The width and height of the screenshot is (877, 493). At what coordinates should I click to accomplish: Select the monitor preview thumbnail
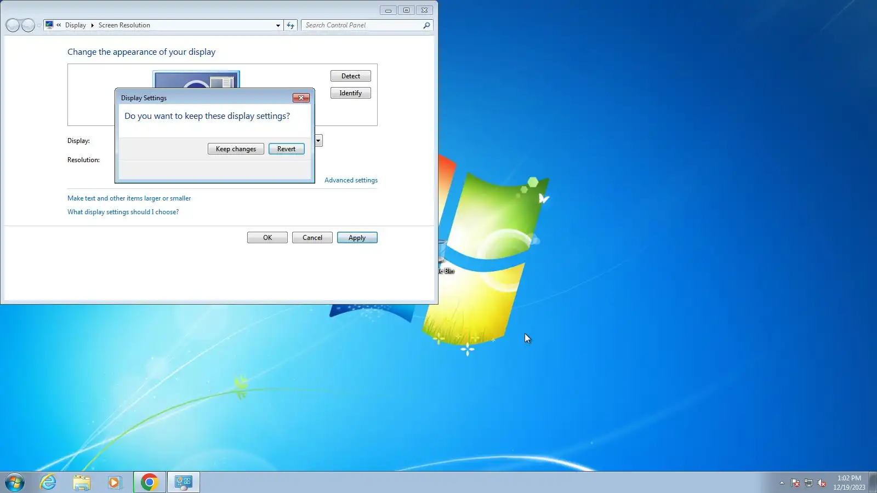tap(196, 79)
